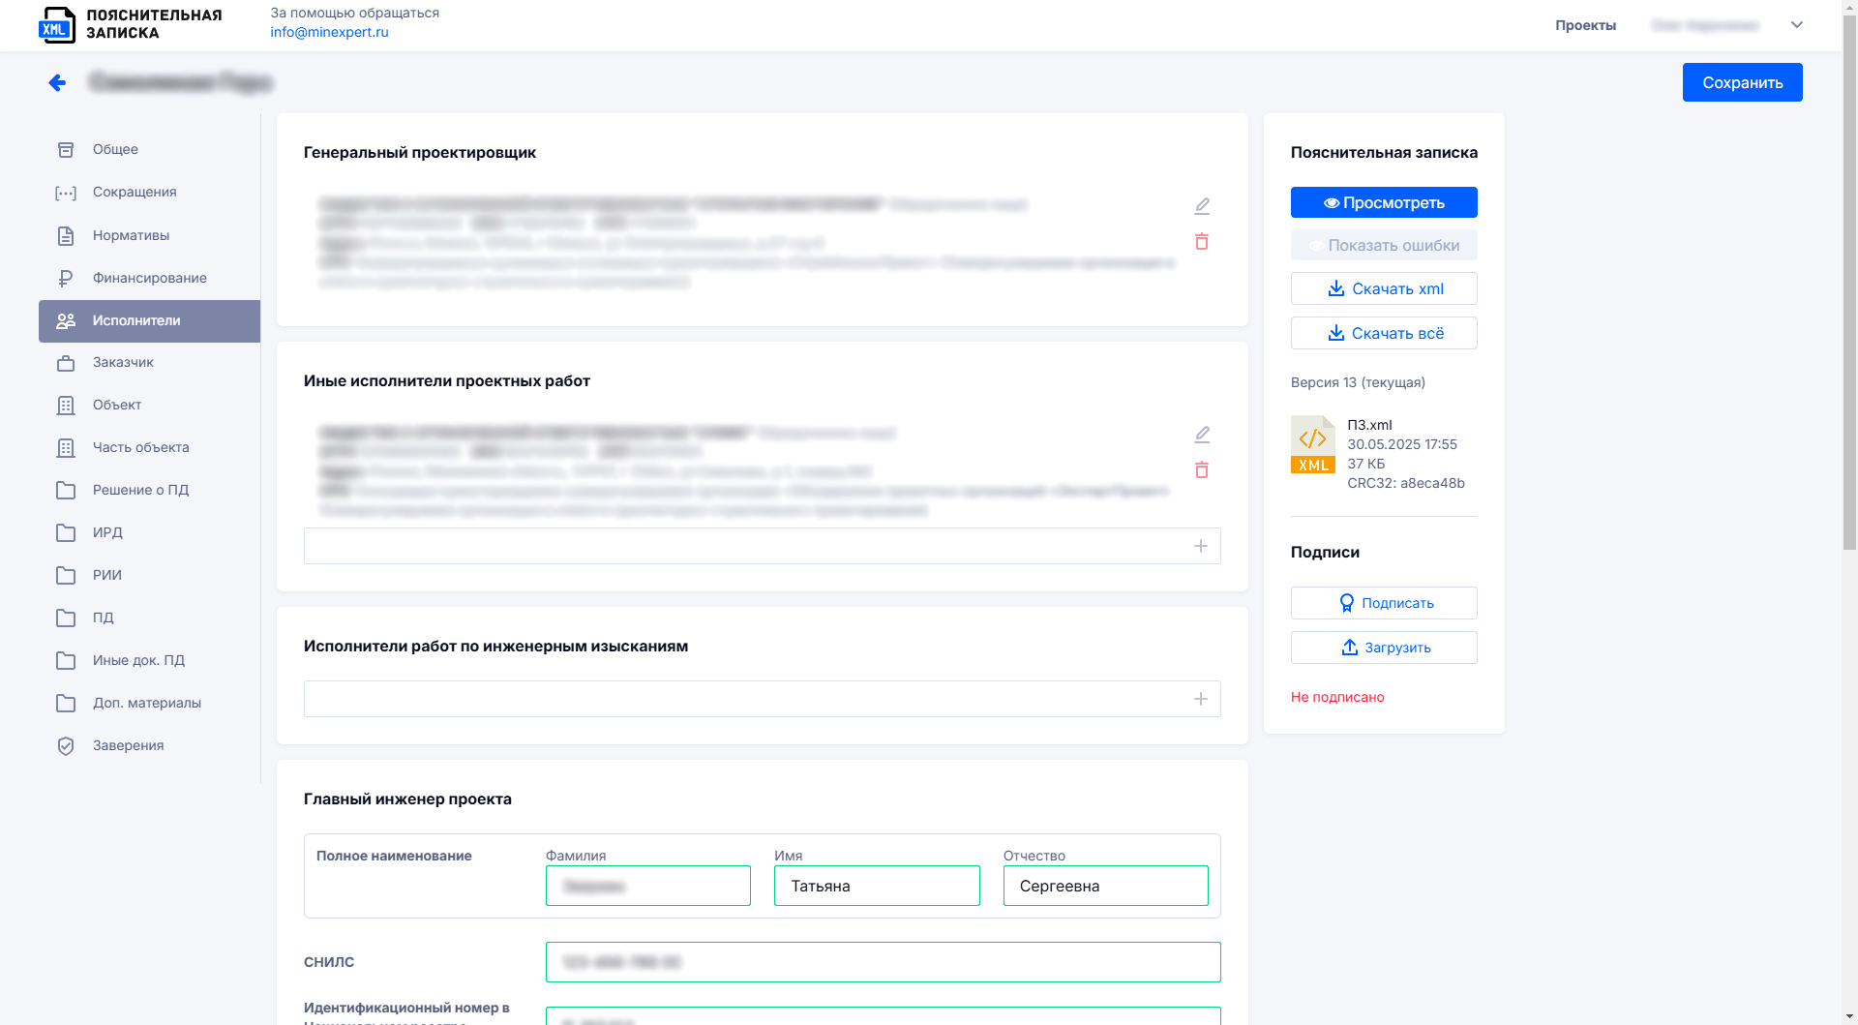The width and height of the screenshot is (1858, 1025).
Task: Open Проекты in the top navigation
Action: [1585, 25]
